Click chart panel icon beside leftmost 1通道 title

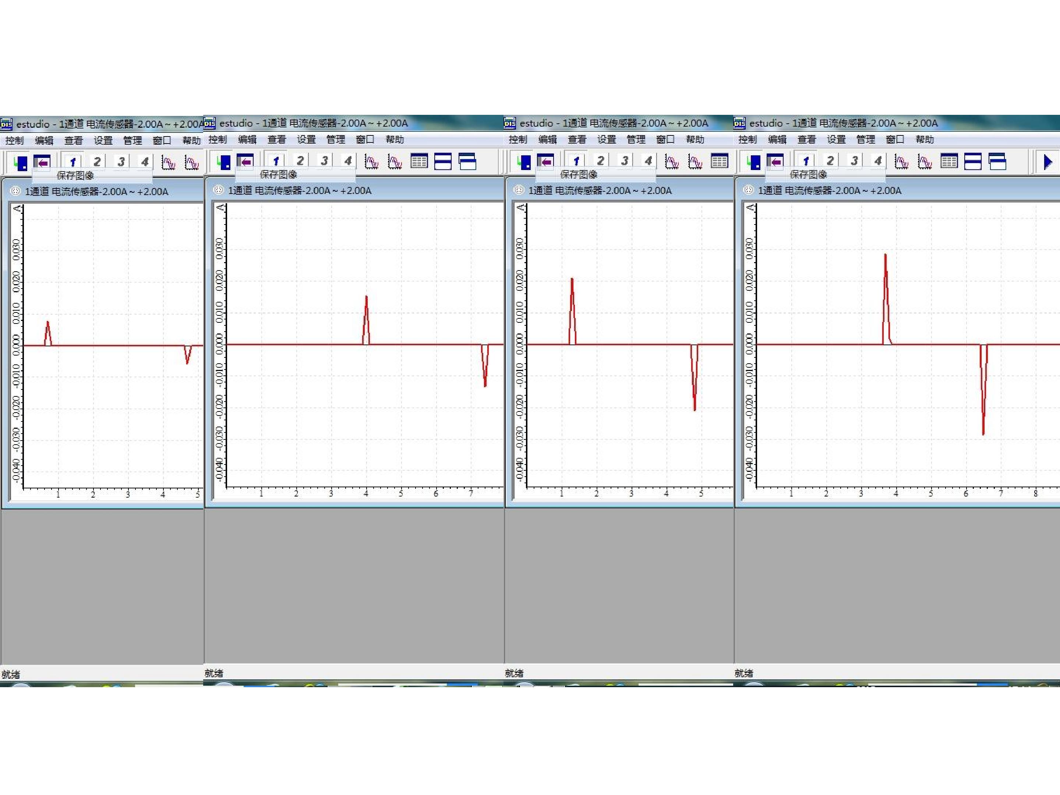(x=15, y=191)
